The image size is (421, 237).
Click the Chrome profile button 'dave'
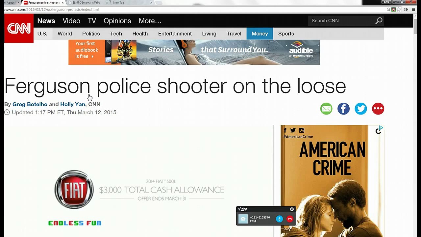coord(386,2)
